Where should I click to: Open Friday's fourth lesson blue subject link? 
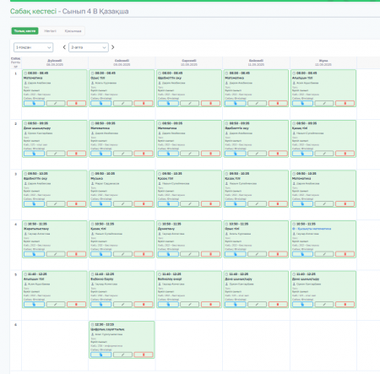(x=312, y=229)
